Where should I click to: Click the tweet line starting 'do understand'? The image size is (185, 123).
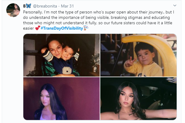click(x=96, y=18)
